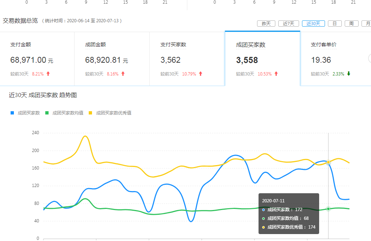Viewport: 371px width, 241px height.
Task: Click the 8.21% change percentage
Action: [x=38, y=74]
